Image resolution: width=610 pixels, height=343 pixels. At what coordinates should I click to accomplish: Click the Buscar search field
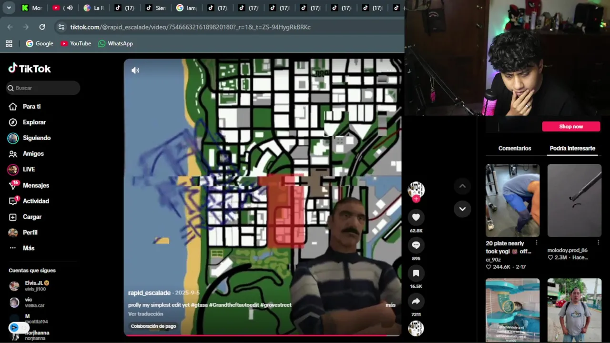43,88
